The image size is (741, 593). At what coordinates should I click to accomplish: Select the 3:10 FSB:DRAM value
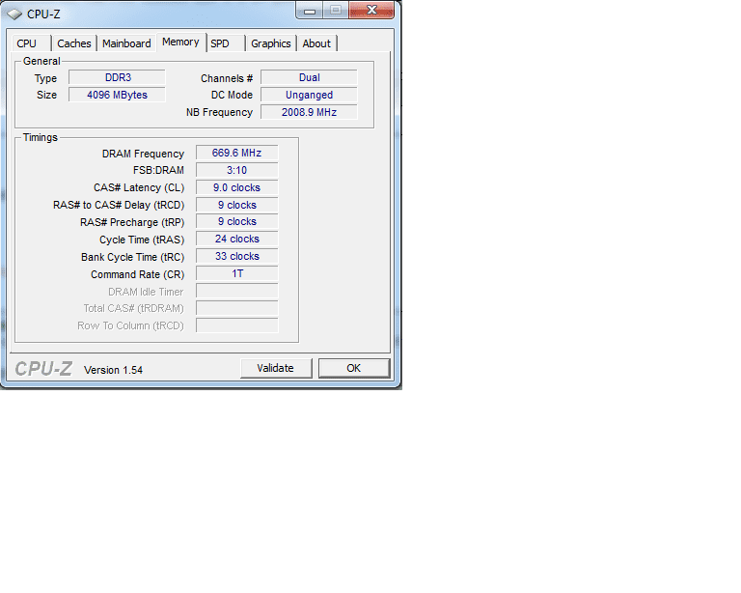237,170
